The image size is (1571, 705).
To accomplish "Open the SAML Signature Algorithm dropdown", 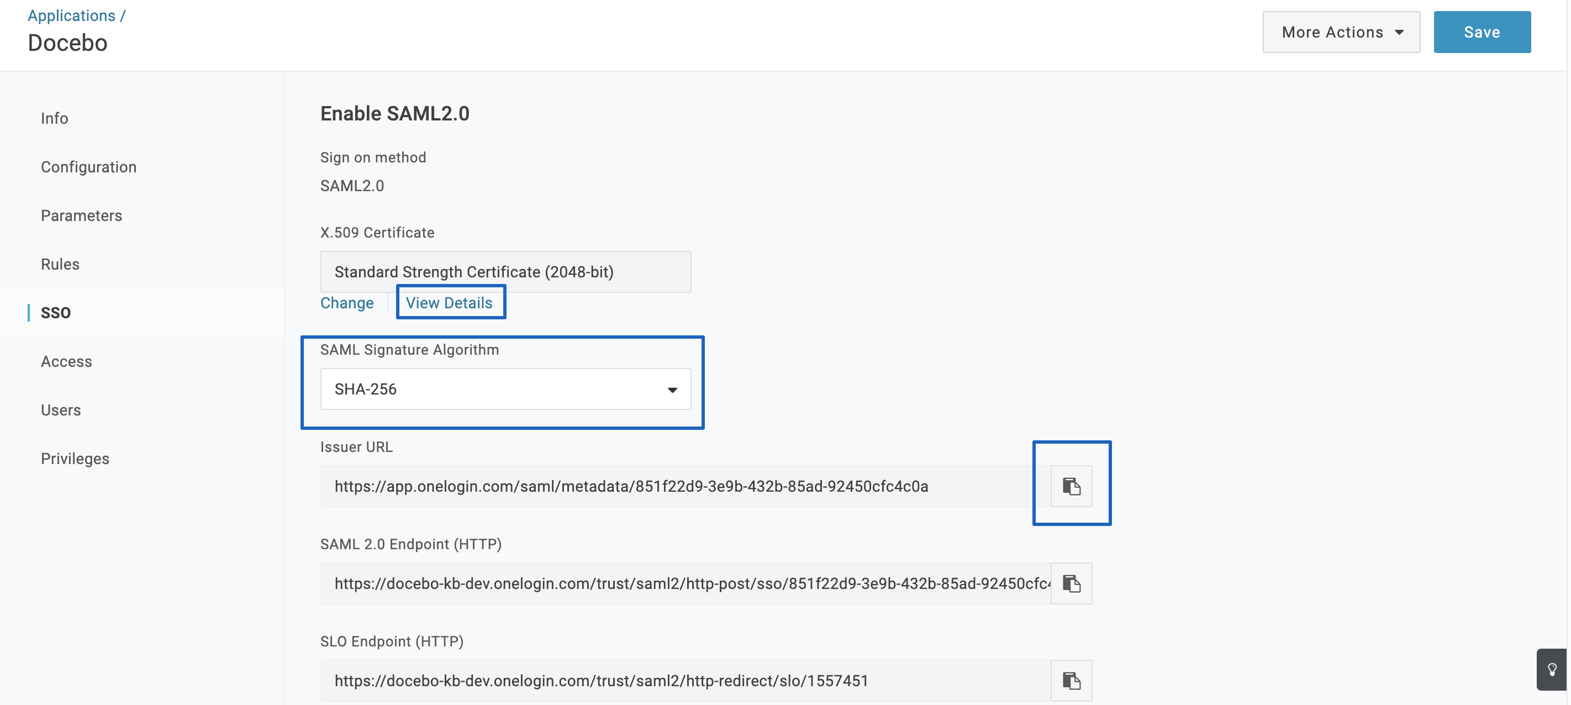I will coord(505,389).
